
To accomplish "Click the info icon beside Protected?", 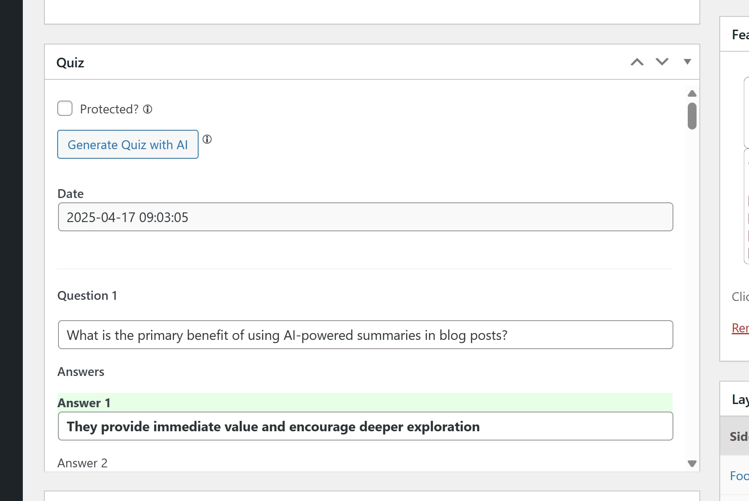I will tap(148, 109).
